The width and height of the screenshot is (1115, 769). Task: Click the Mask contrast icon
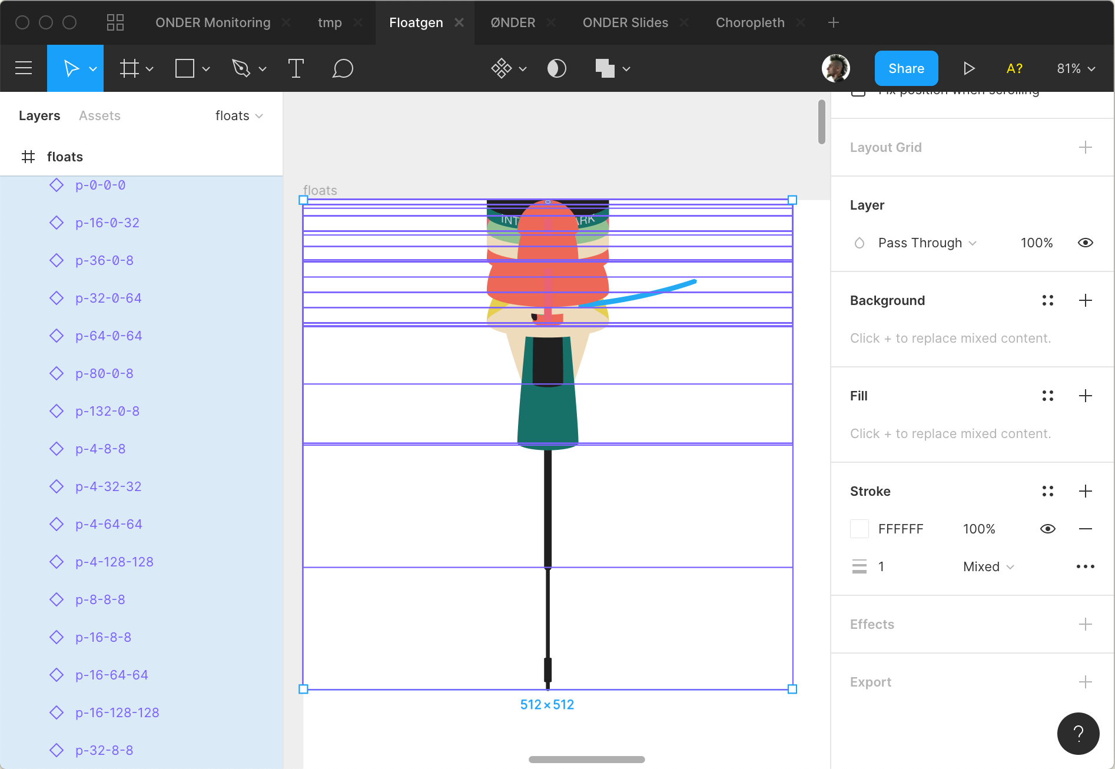(556, 69)
